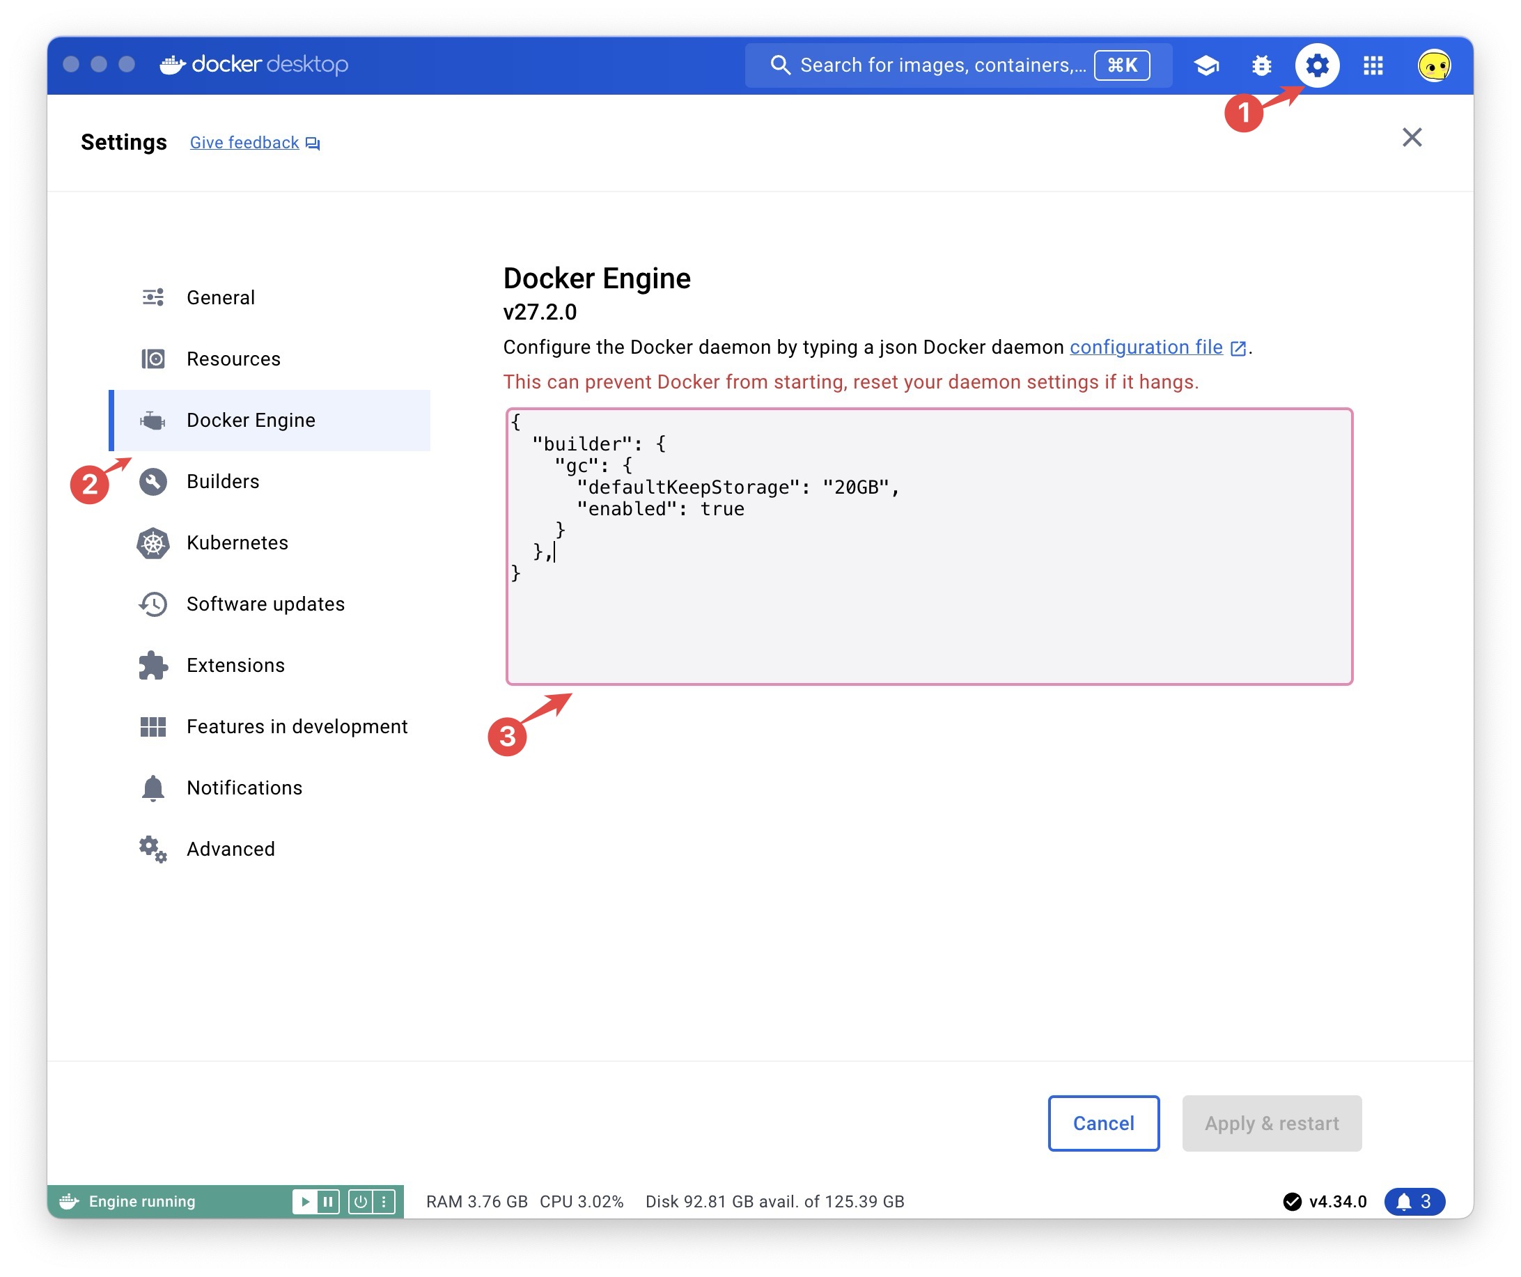Select the Docker Engine settings section
The width and height of the screenshot is (1521, 1277).
[x=270, y=420]
